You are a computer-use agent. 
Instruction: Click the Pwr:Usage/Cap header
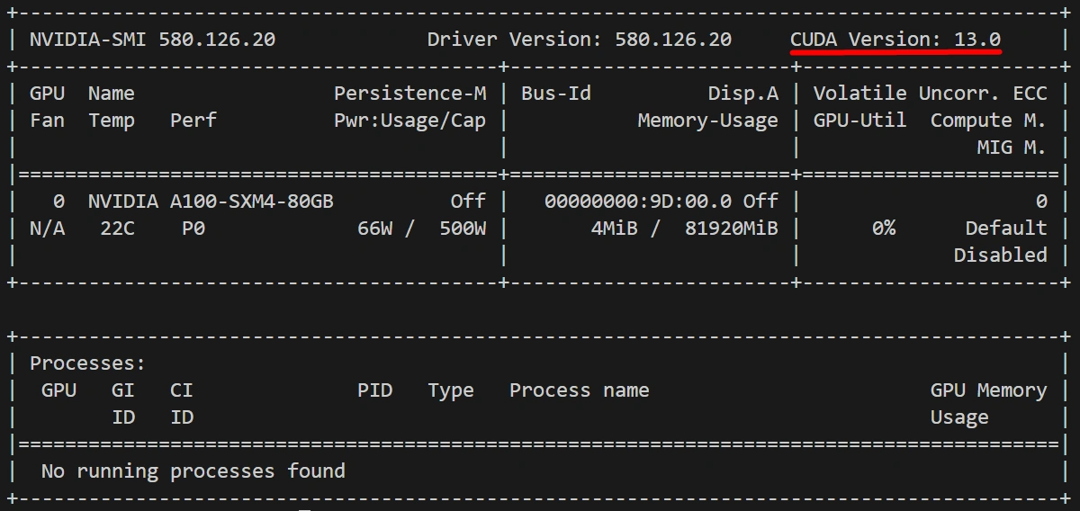[x=410, y=121]
